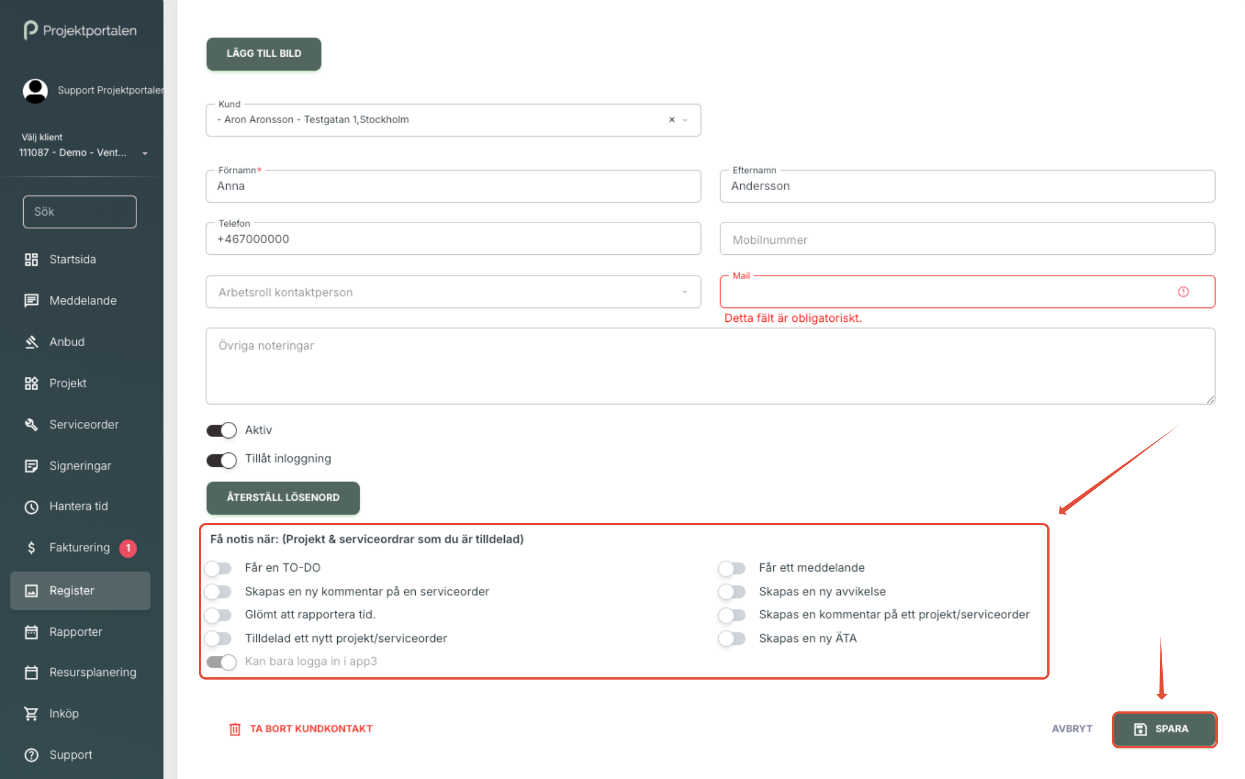Open Resursplanering in the sidebar
The height and width of the screenshot is (779, 1245).
point(93,673)
